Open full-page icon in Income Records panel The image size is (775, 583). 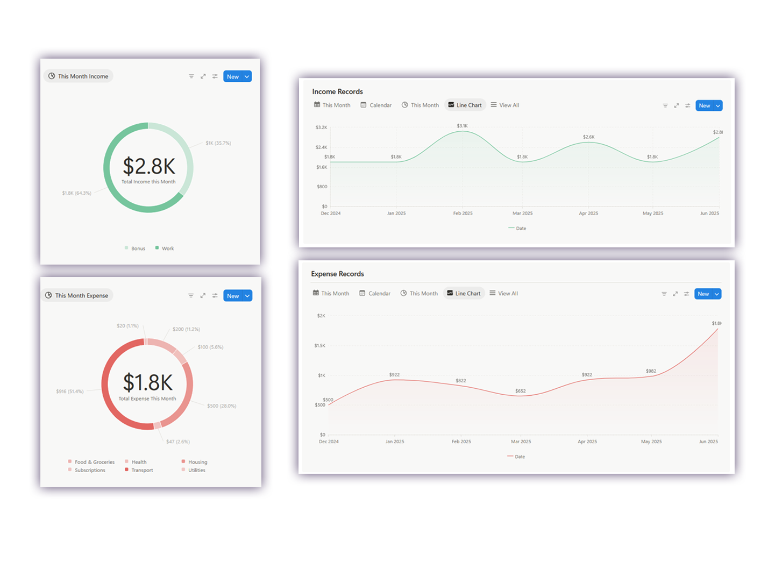[x=677, y=106]
